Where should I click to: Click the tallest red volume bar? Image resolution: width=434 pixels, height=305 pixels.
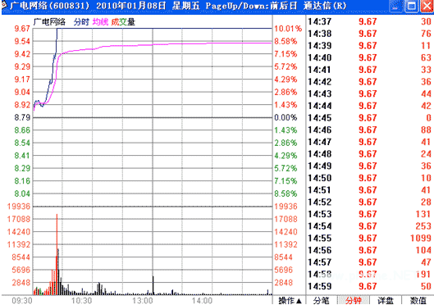pyautogui.click(x=57, y=254)
